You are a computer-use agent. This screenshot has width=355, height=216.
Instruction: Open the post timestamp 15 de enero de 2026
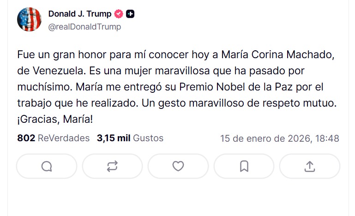pos(279,138)
